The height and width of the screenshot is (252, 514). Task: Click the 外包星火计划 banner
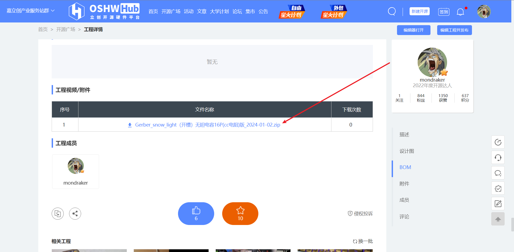[x=334, y=12]
